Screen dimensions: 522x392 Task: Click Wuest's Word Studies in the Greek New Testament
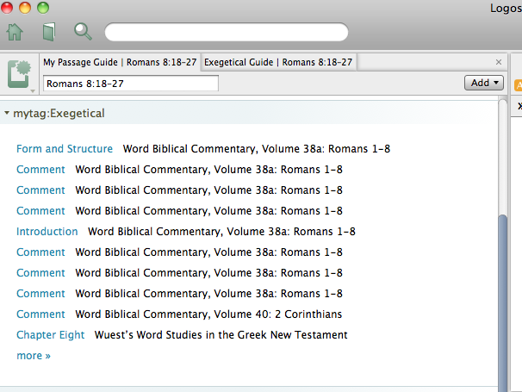221,335
